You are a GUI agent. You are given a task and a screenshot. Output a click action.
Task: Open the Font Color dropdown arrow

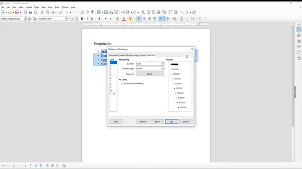click(127, 19)
